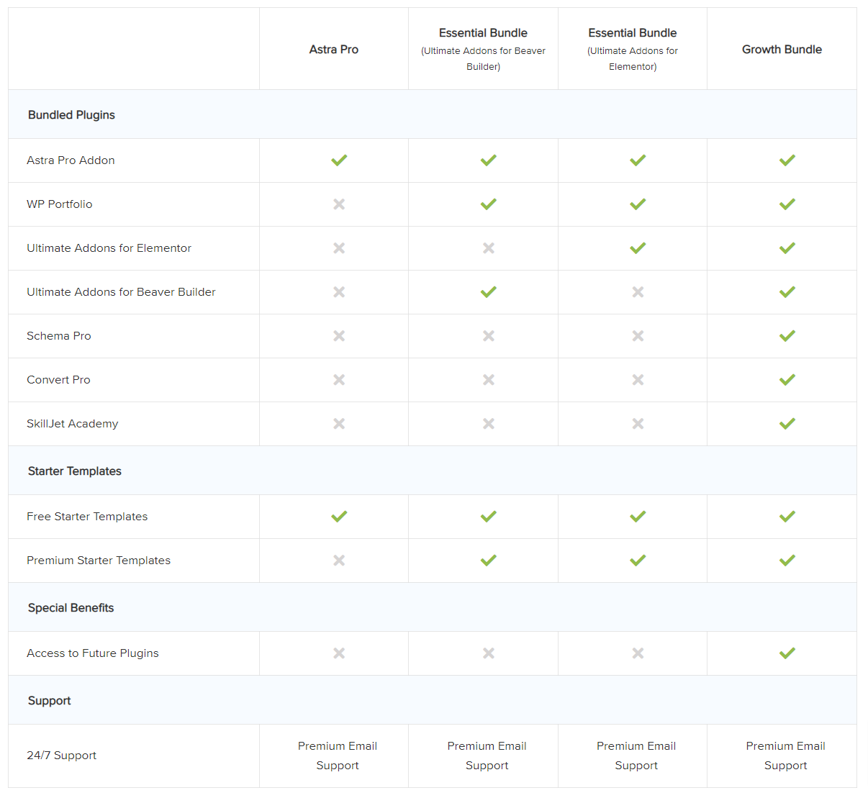
Task: Click the Special Benefits section heading
Action: tap(71, 608)
